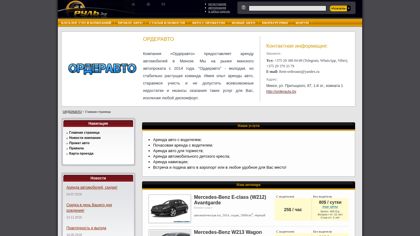Open the news item Практичность и выгода

86,228
